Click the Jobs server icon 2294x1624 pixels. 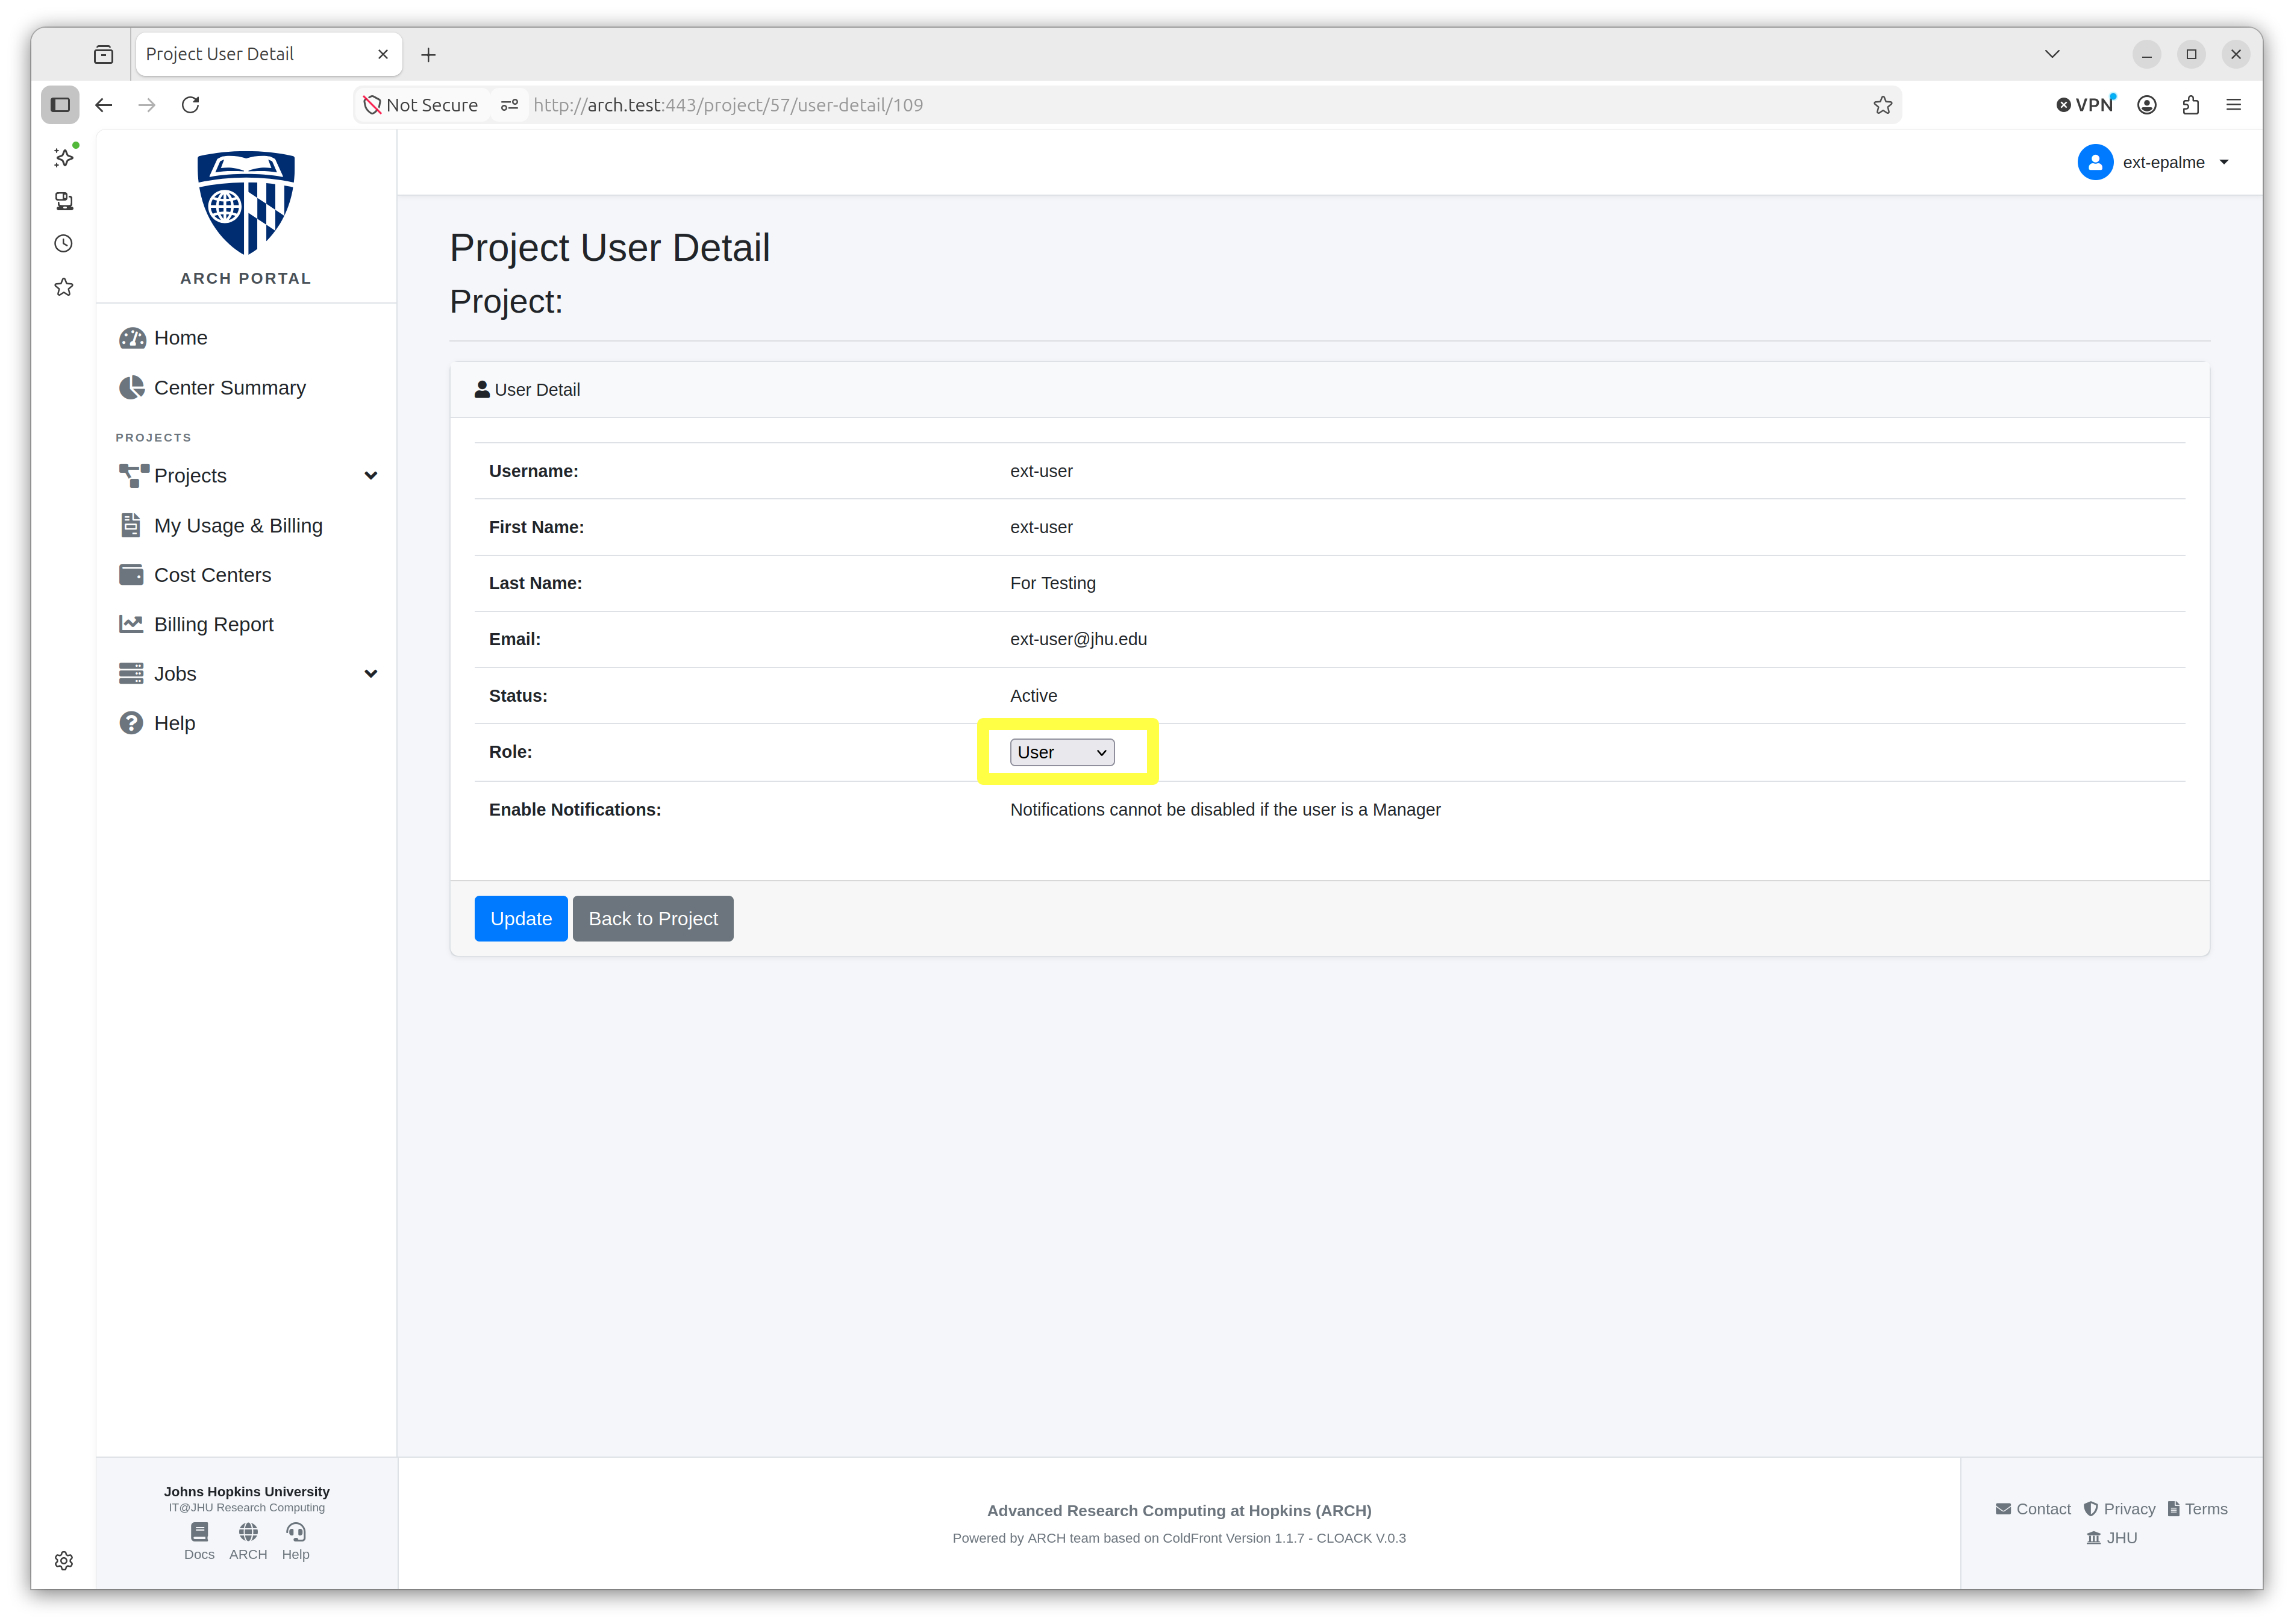(131, 674)
